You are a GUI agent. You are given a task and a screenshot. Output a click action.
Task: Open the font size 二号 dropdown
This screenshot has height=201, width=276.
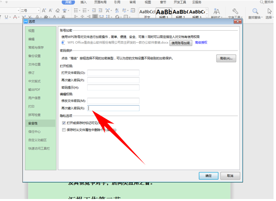(39, 10)
